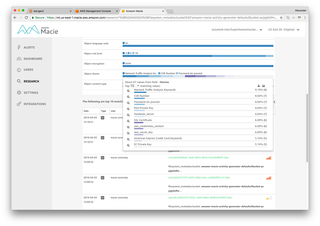Open the Top 10 matching values dropdown
This screenshot has width=320, height=226.
click(135, 86)
